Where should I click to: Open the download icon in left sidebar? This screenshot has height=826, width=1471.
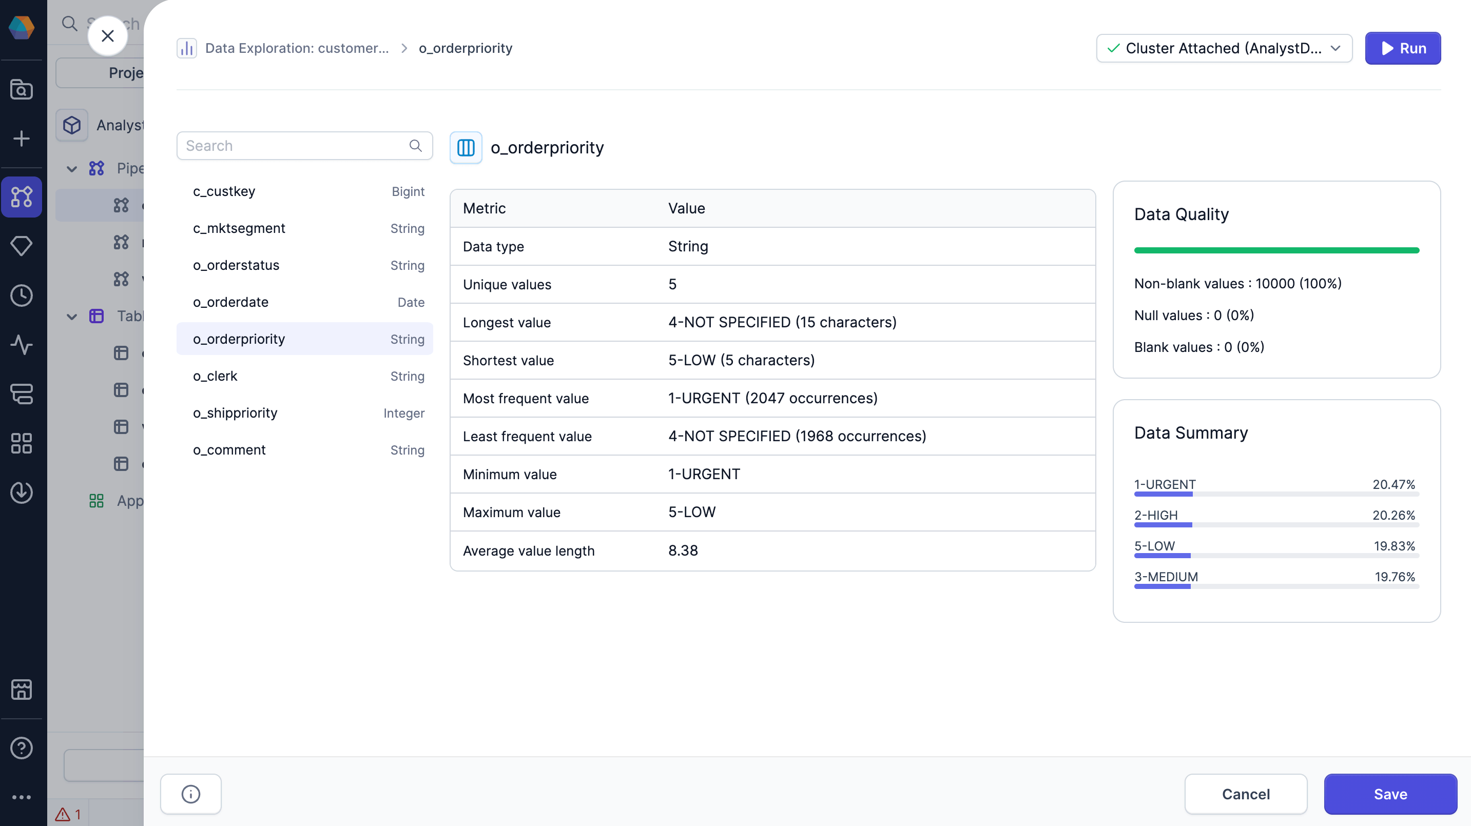pos(22,492)
